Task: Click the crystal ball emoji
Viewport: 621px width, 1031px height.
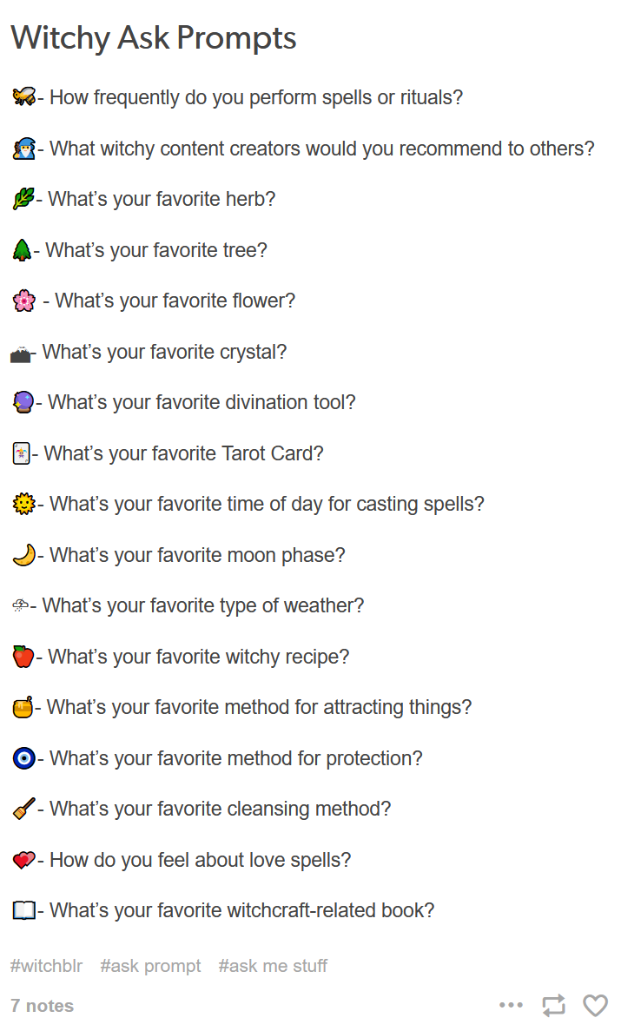Action: click(23, 402)
